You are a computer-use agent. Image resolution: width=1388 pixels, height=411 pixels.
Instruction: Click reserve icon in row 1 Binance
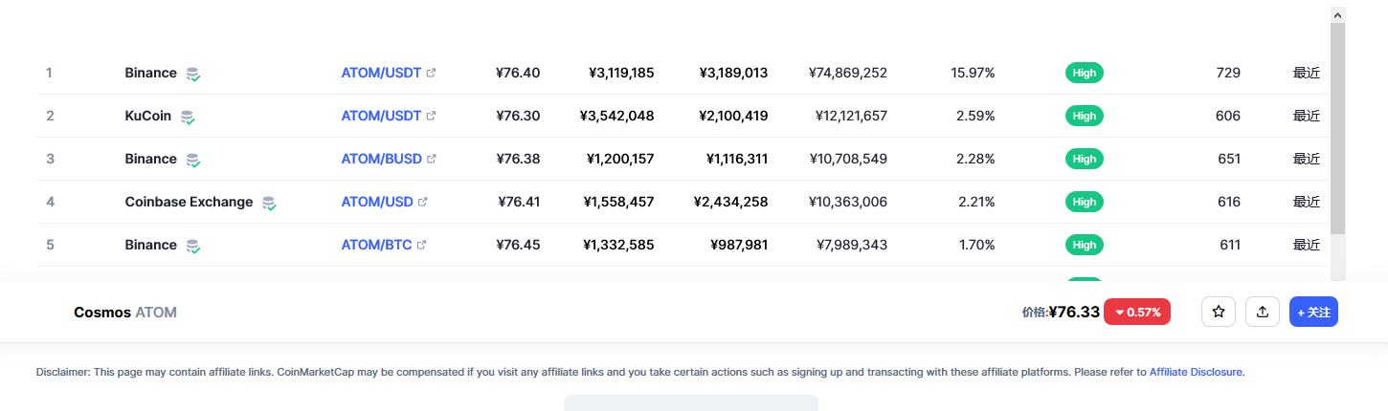pyautogui.click(x=193, y=74)
